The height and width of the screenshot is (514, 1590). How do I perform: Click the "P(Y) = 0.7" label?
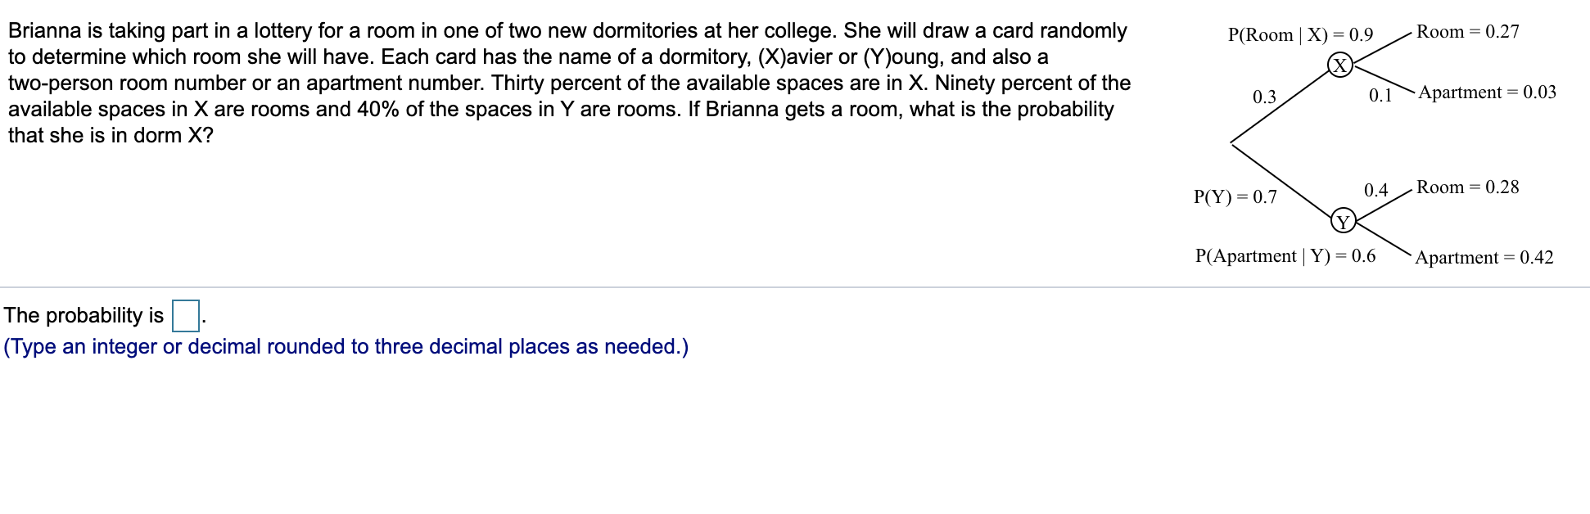(x=1235, y=197)
